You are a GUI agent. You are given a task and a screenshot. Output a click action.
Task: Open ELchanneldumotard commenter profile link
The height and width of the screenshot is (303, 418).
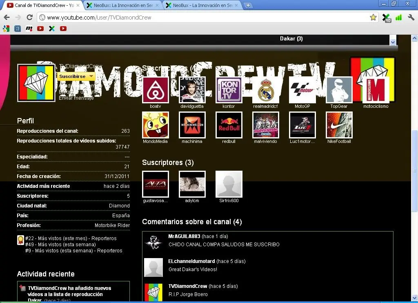(191, 261)
